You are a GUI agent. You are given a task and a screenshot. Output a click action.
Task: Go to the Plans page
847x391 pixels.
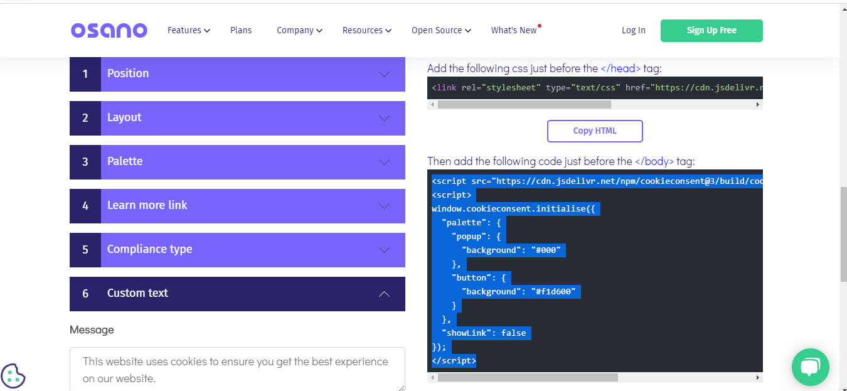tap(241, 30)
